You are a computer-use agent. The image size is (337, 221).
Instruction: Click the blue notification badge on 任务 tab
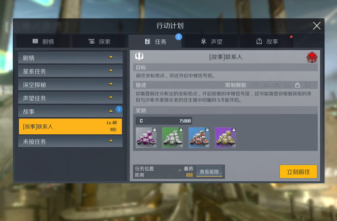pos(179,37)
